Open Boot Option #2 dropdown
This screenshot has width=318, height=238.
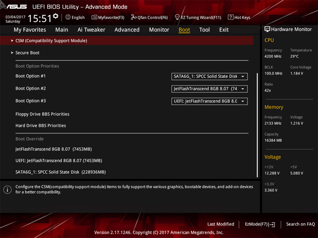[x=209, y=89]
